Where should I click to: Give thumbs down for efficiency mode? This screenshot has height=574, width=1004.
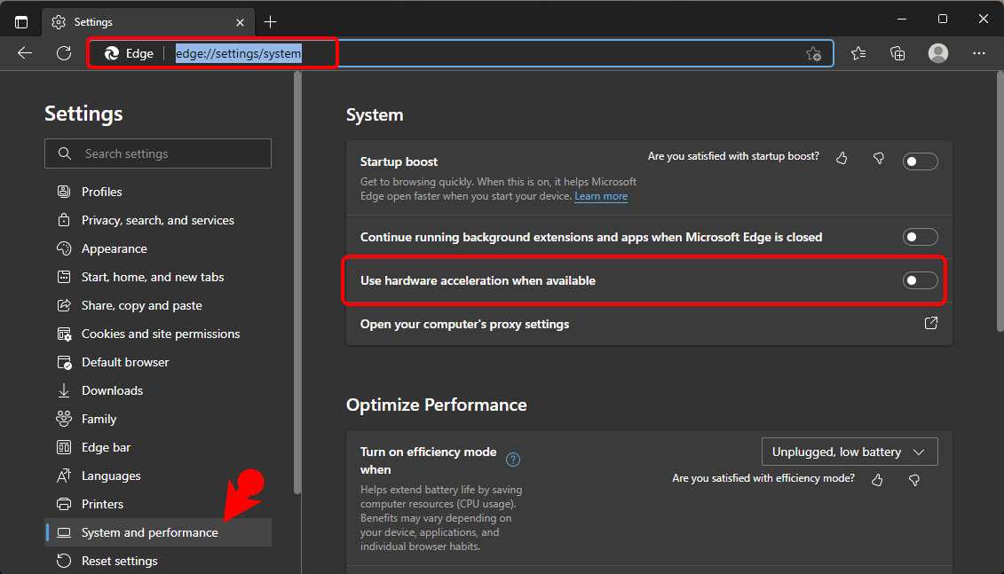point(914,480)
